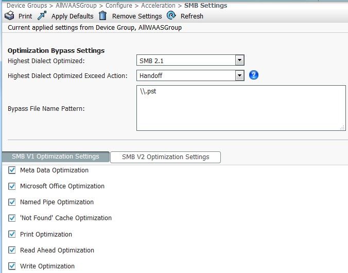Select SMB V1 Optimization Settings tab
The width and height of the screenshot is (348, 273).
click(x=56, y=157)
